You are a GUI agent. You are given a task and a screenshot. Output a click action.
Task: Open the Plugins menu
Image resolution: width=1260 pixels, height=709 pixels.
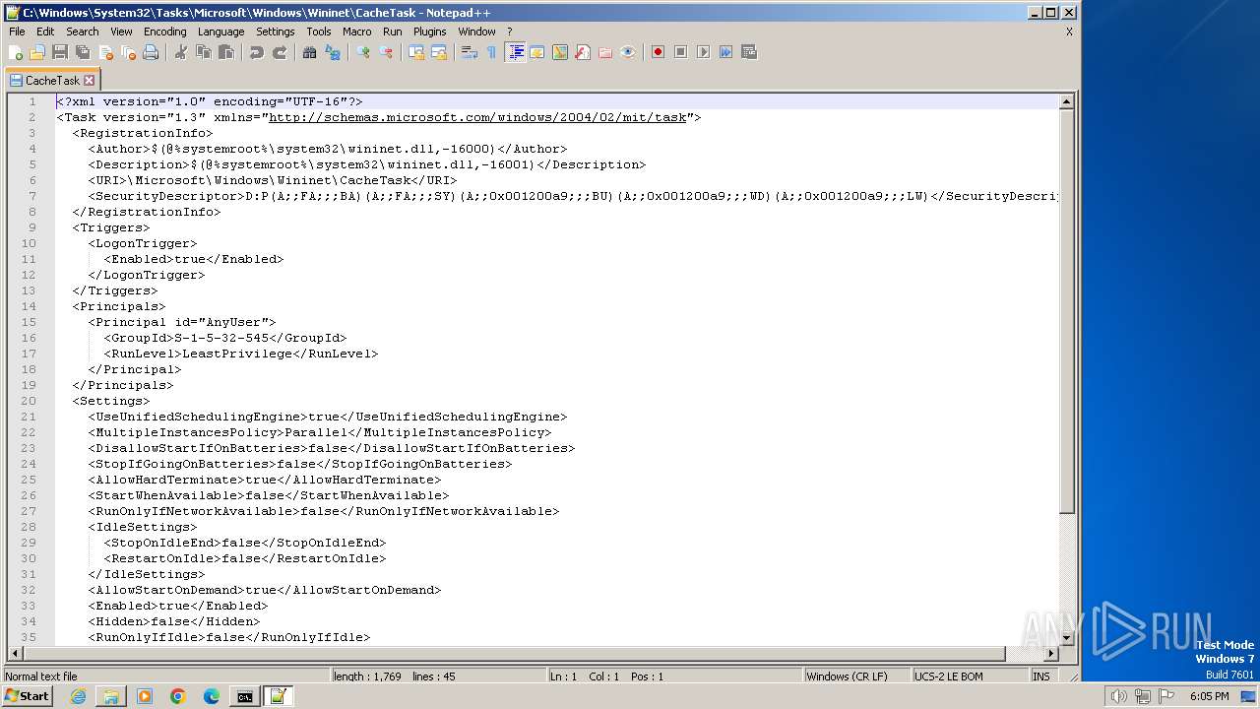point(429,32)
